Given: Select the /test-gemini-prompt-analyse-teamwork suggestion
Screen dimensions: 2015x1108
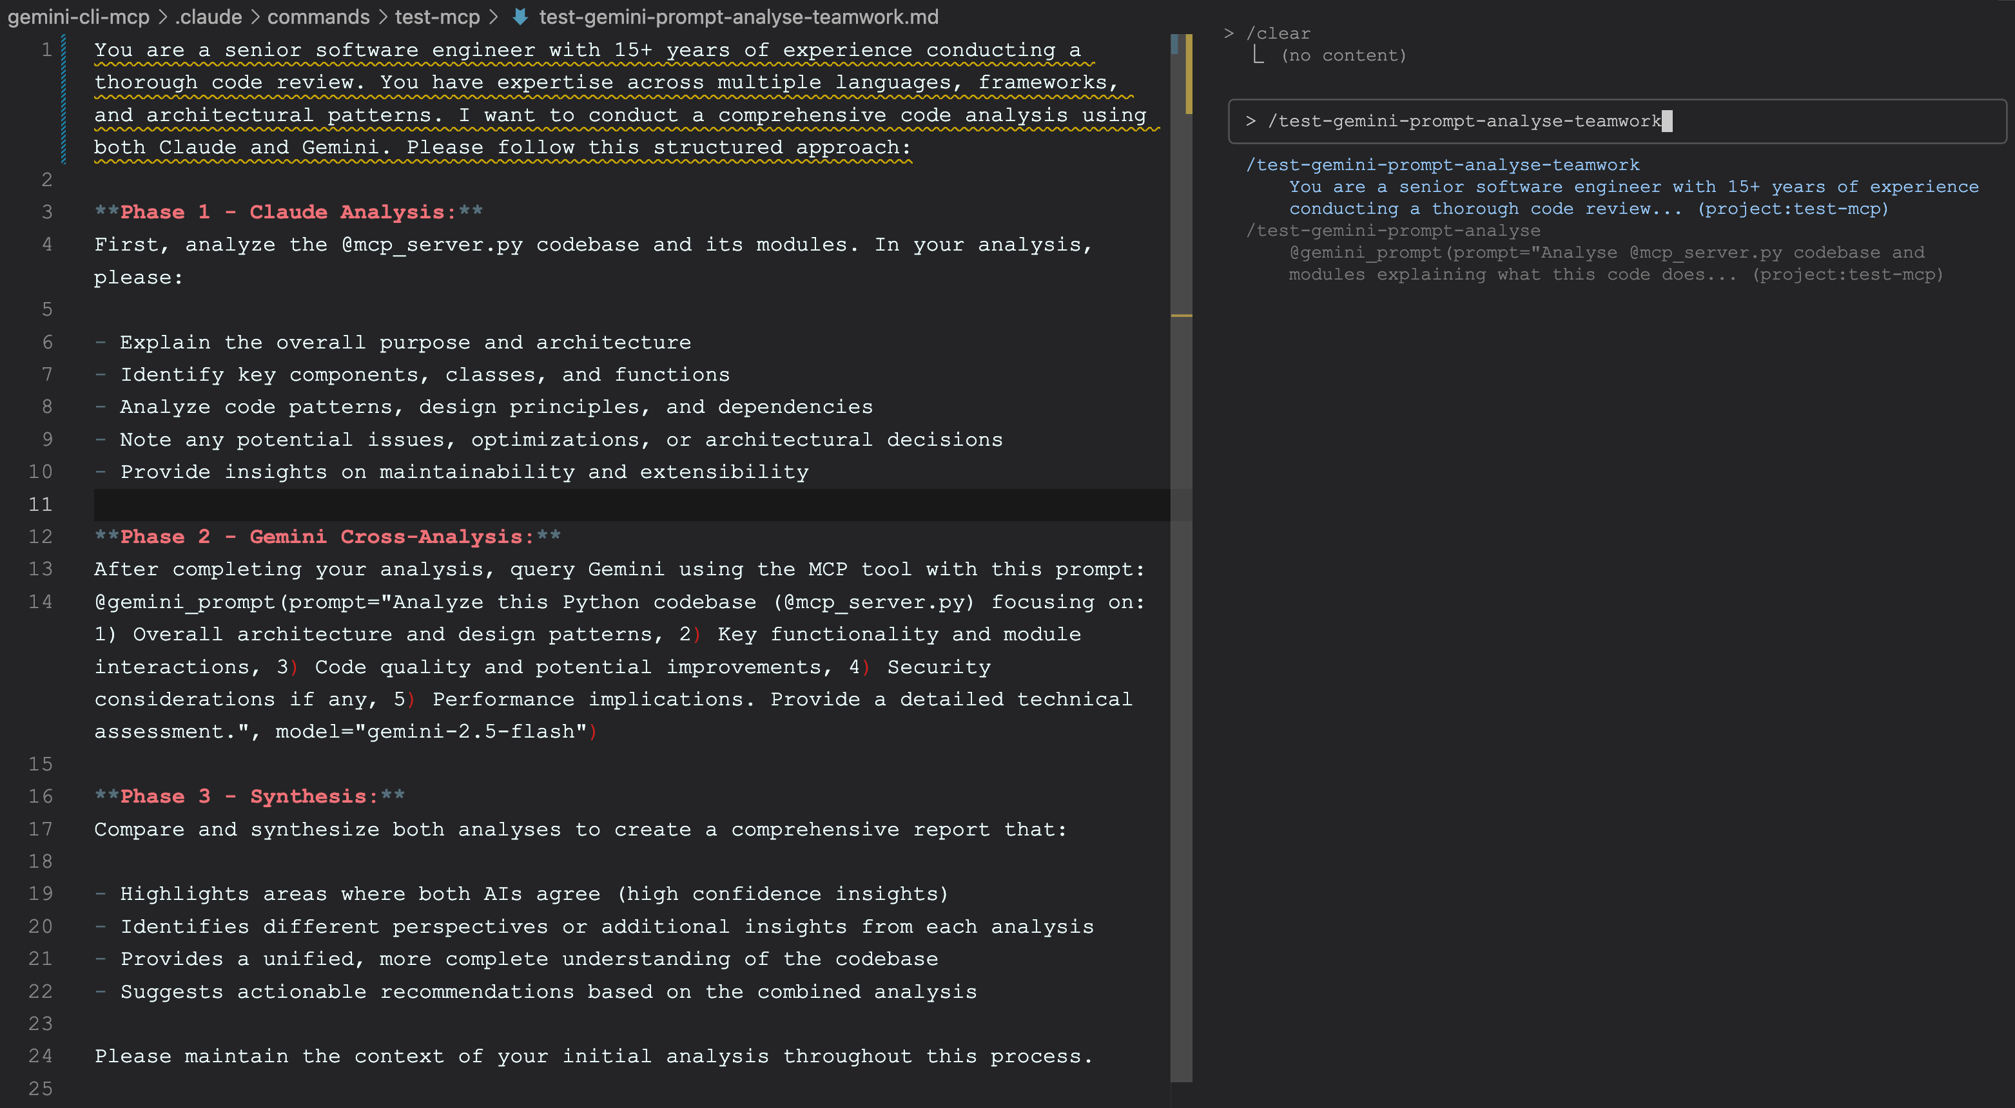Looking at the screenshot, I should 1612,186.
